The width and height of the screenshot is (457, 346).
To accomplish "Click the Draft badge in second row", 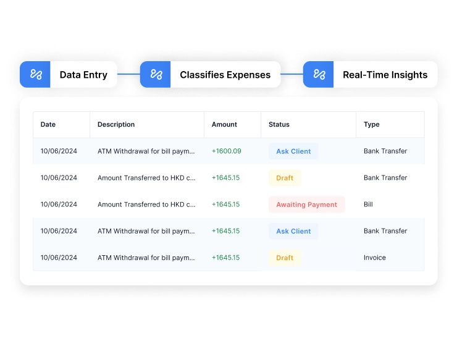I will 285,178.
